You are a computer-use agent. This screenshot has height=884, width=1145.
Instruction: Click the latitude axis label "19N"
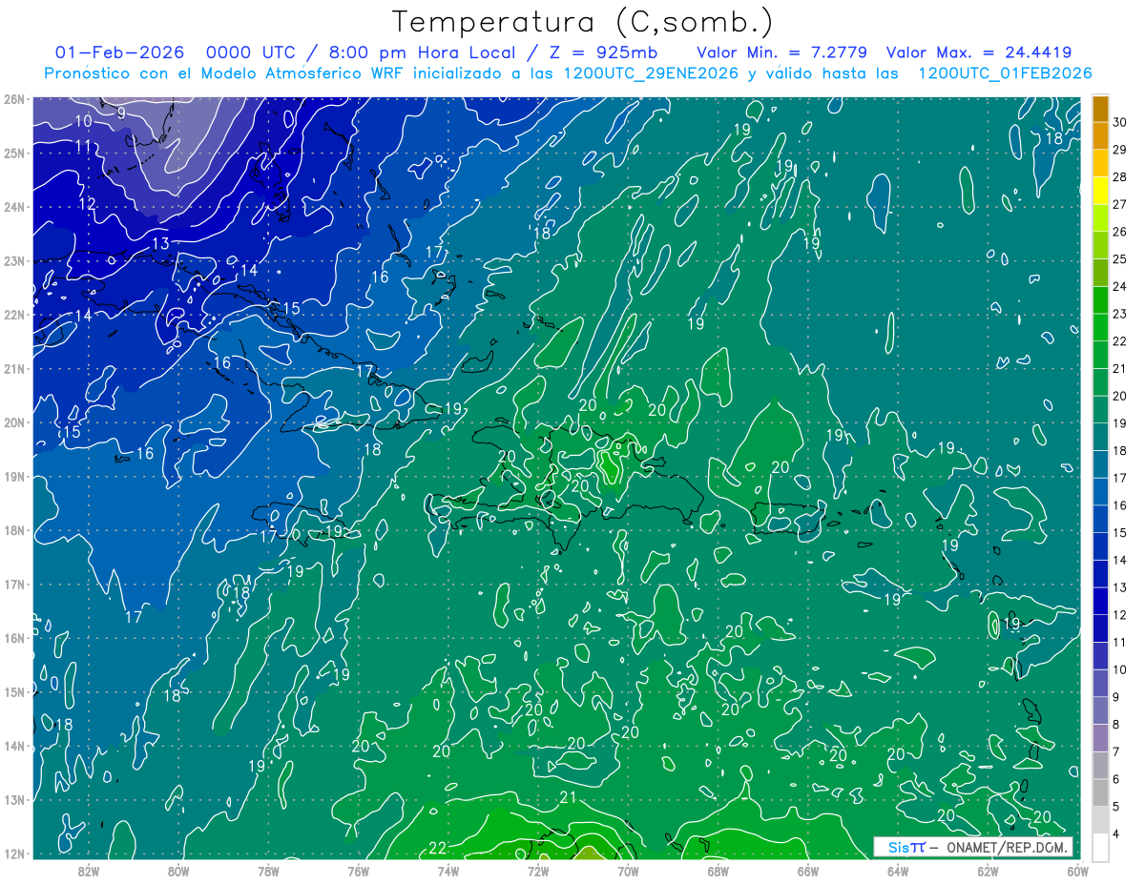coord(14,476)
